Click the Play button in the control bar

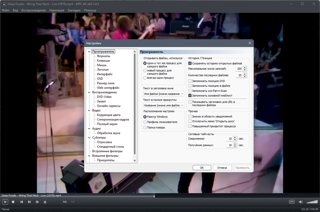(5, 202)
